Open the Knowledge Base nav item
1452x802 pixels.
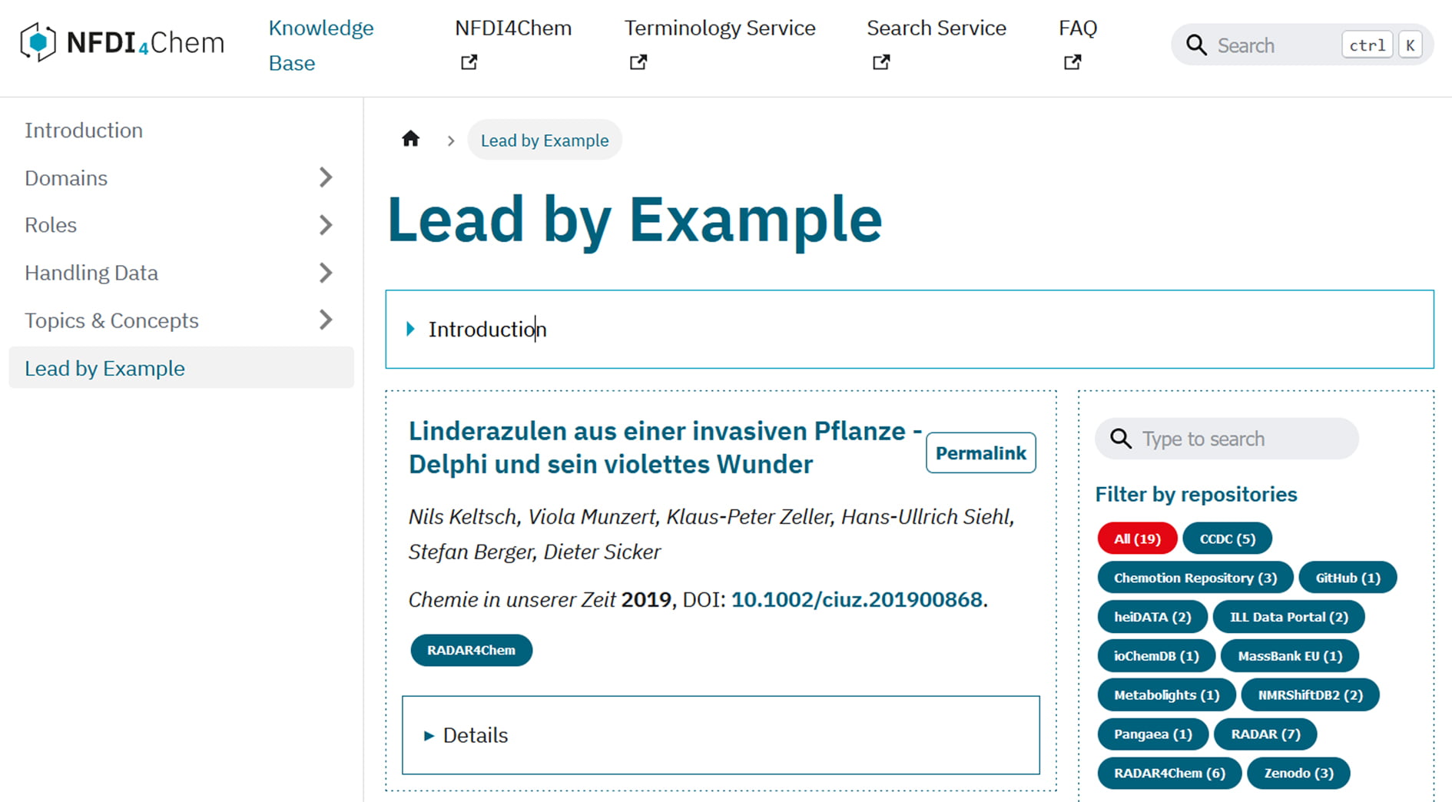tap(321, 45)
